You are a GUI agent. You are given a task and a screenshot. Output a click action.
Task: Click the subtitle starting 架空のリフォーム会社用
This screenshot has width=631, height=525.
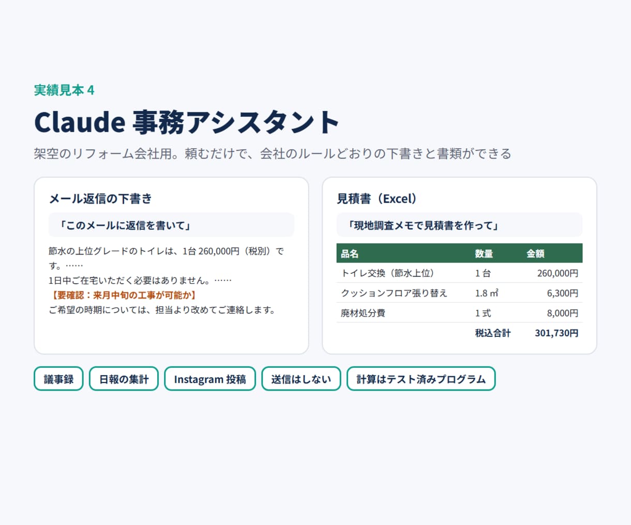pyautogui.click(x=273, y=153)
